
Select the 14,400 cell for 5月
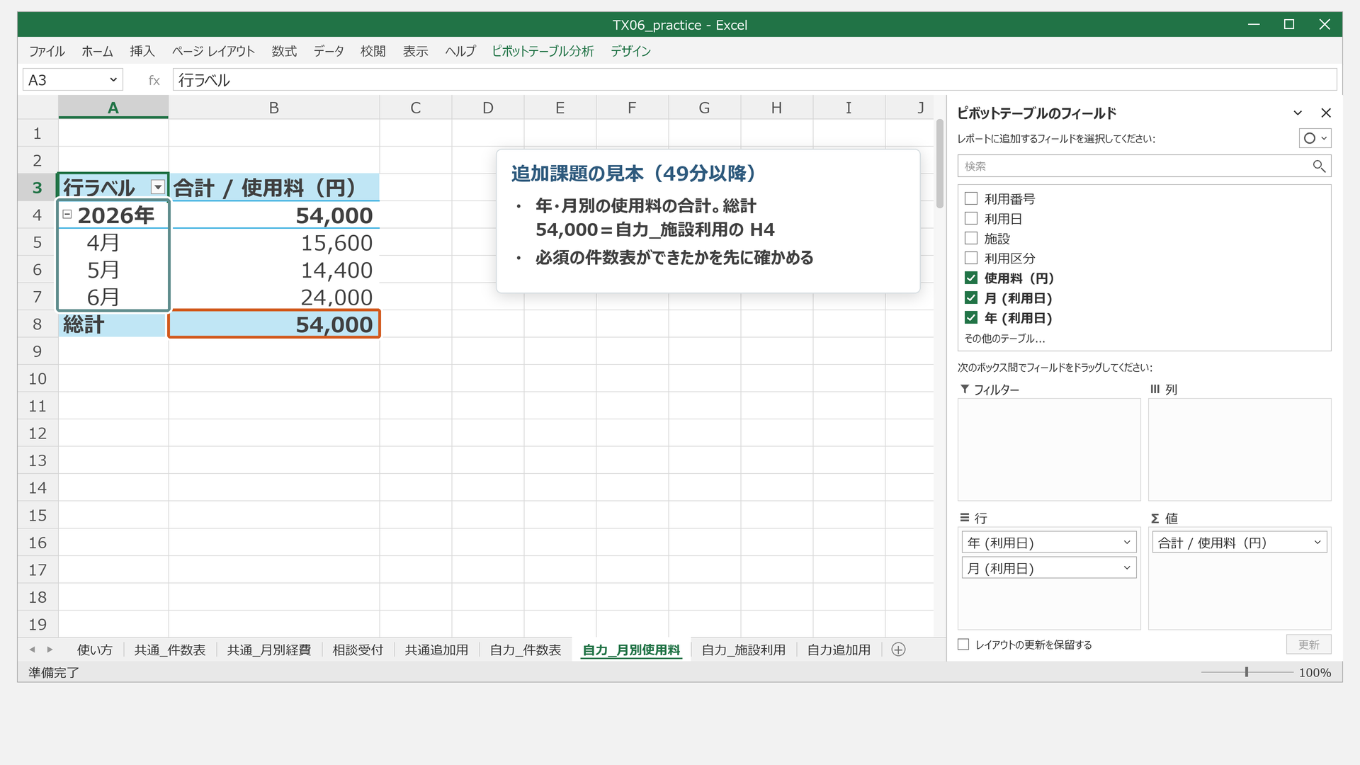[274, 270]
